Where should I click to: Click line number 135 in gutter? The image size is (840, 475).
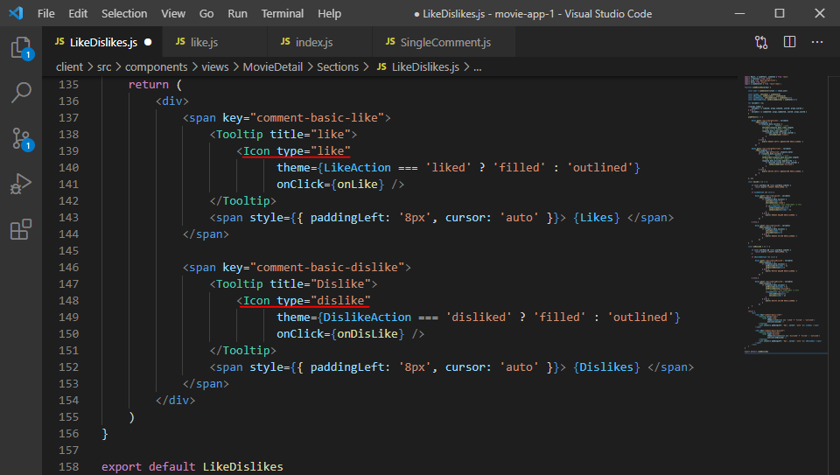68,85
